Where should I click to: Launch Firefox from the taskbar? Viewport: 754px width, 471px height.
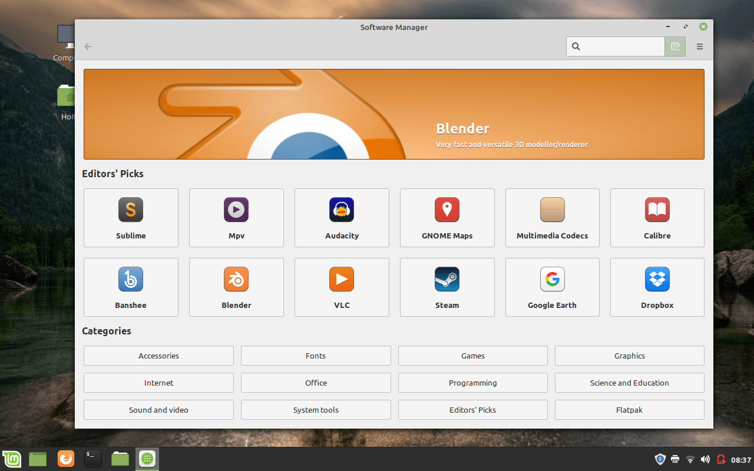click(x=66, y=459)
